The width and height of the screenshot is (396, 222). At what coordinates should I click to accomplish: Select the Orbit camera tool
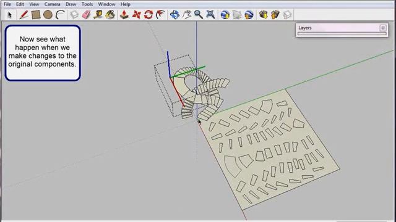coord(174,15)
